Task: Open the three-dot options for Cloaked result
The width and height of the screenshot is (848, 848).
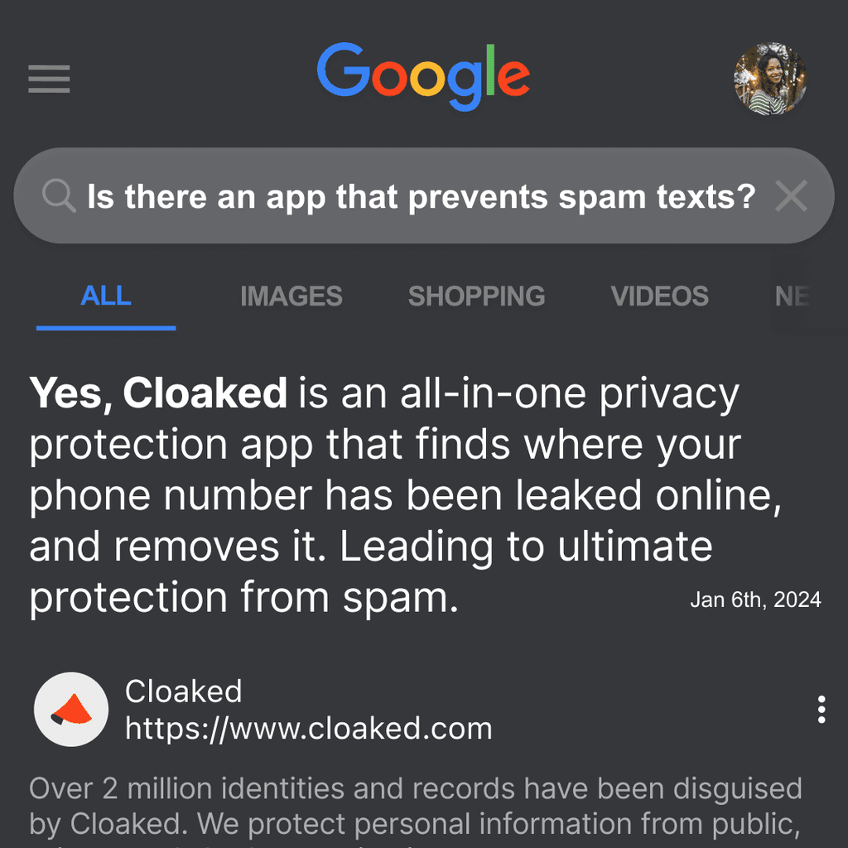Action: click(821, 710)
